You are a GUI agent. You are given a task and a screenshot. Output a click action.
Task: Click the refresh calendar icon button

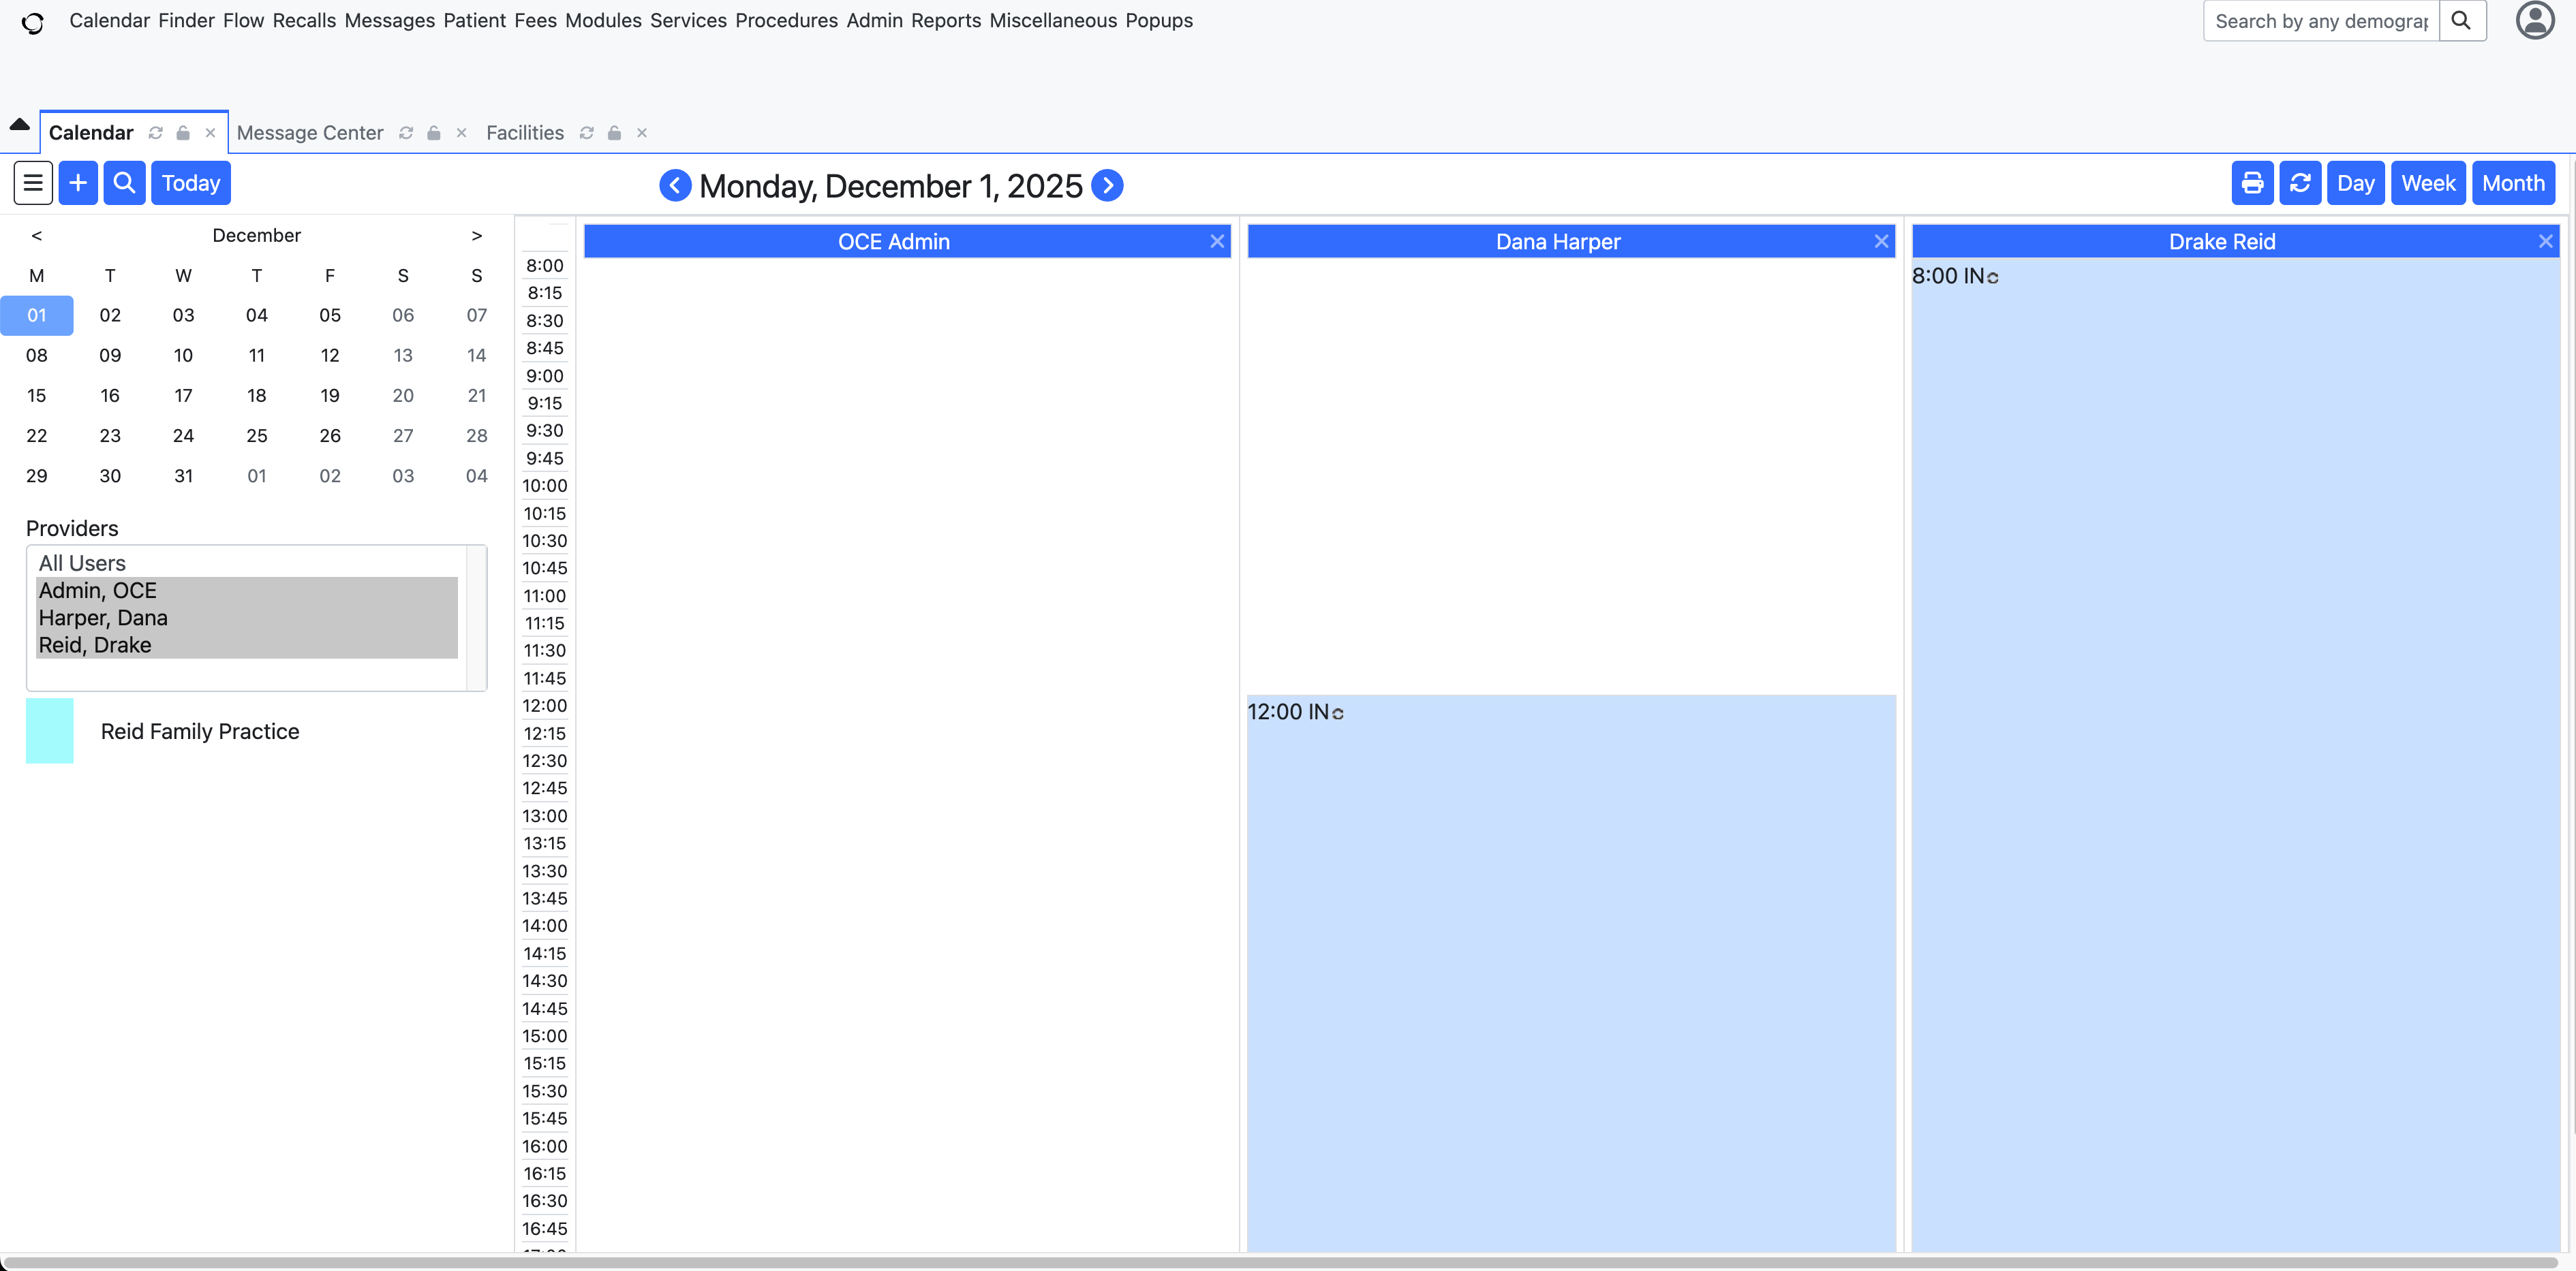coord(2300,183)
